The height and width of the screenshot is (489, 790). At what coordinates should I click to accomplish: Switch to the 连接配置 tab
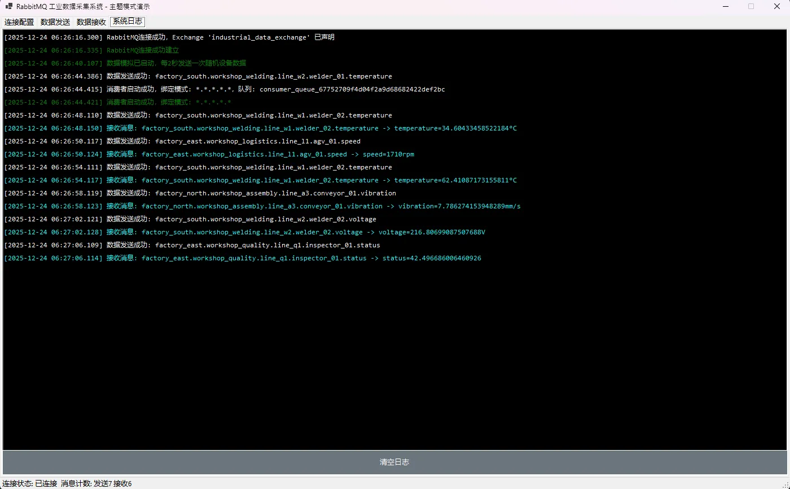(19, 22)
